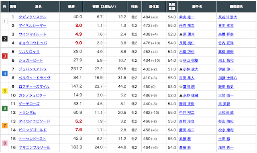Viewport: 257px width, 153px height.
Task: Click the pink frame 8 badge
Action: 5,143
